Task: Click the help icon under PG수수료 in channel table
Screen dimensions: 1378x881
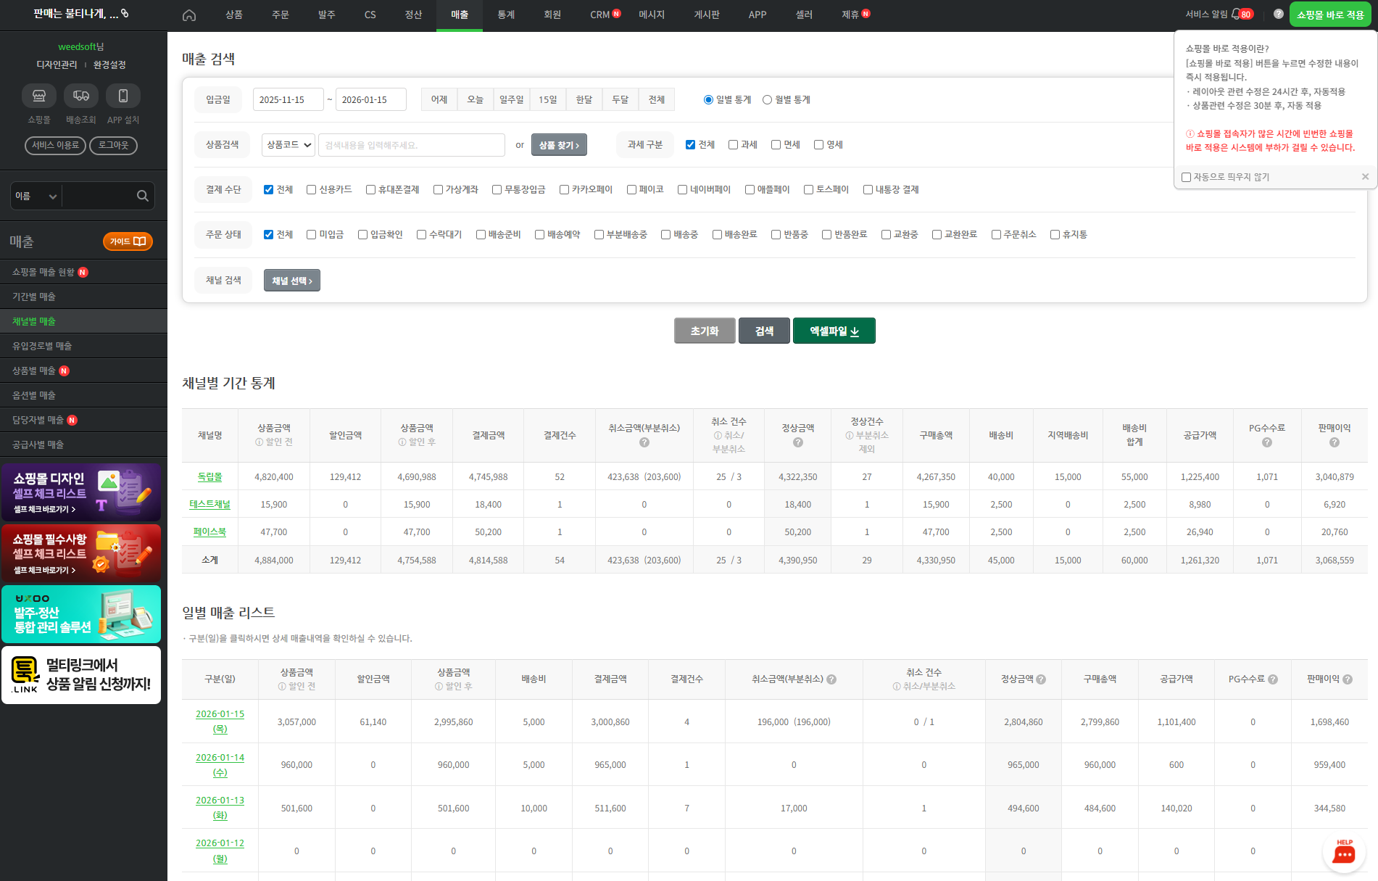Action: pos(1267,442)
